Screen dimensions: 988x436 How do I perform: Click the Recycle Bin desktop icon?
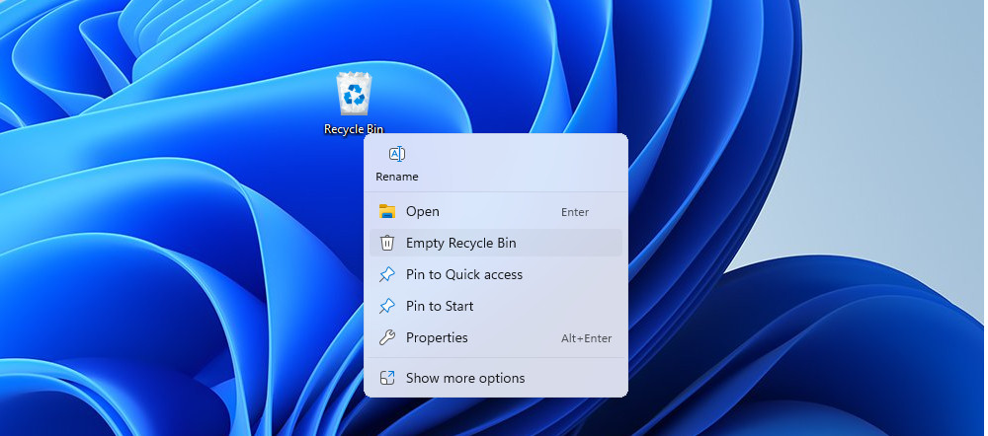(353, 94)
